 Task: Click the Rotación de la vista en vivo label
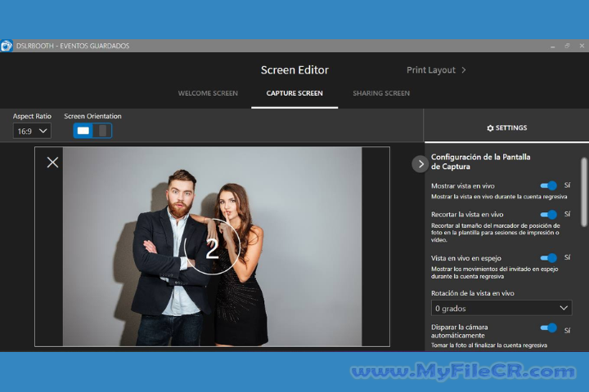(473, 293)
